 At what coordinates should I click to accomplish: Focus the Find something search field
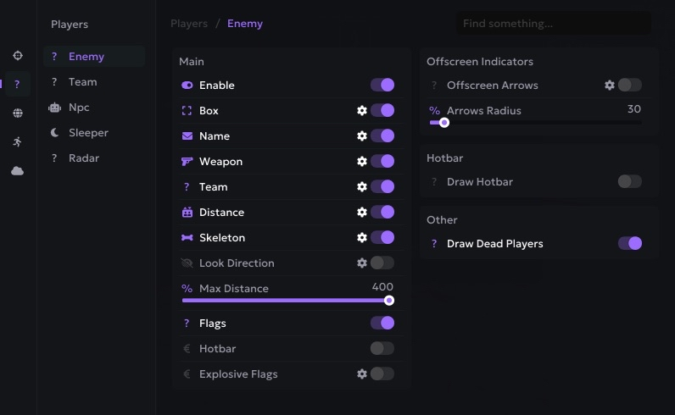coord(554,24)
